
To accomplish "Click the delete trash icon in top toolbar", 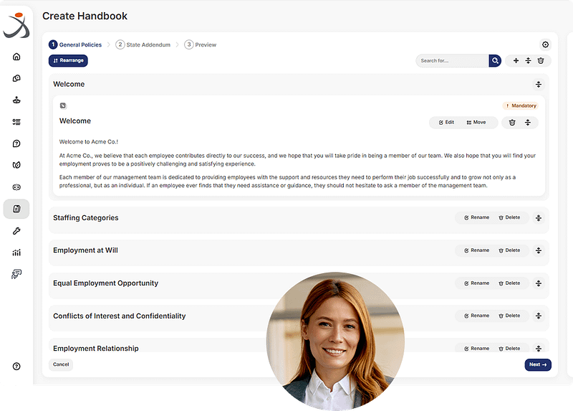I will tap(541, 61).
